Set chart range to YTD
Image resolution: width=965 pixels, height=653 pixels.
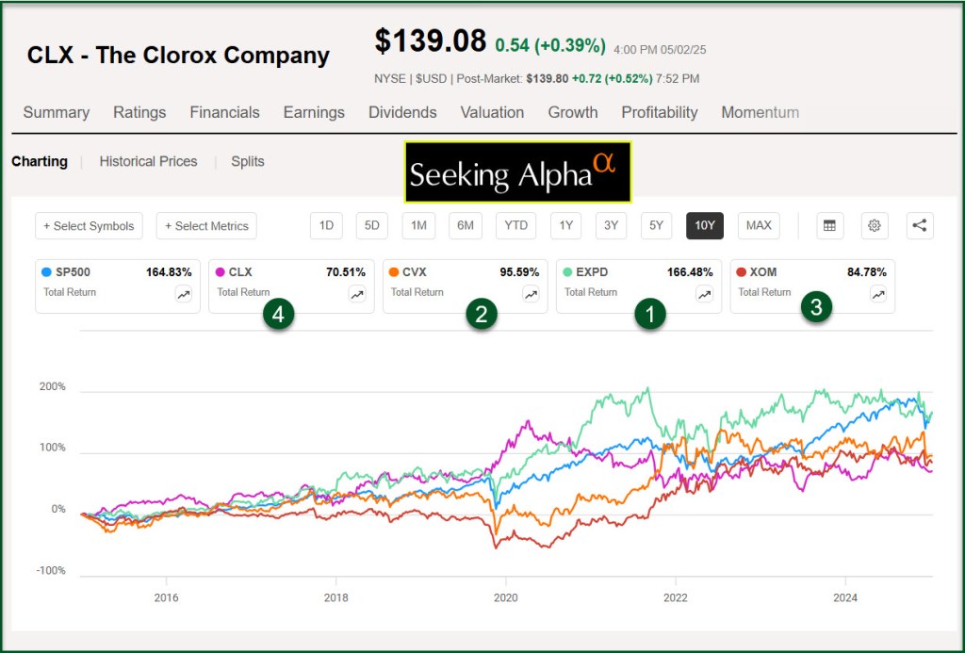point(515,225)
